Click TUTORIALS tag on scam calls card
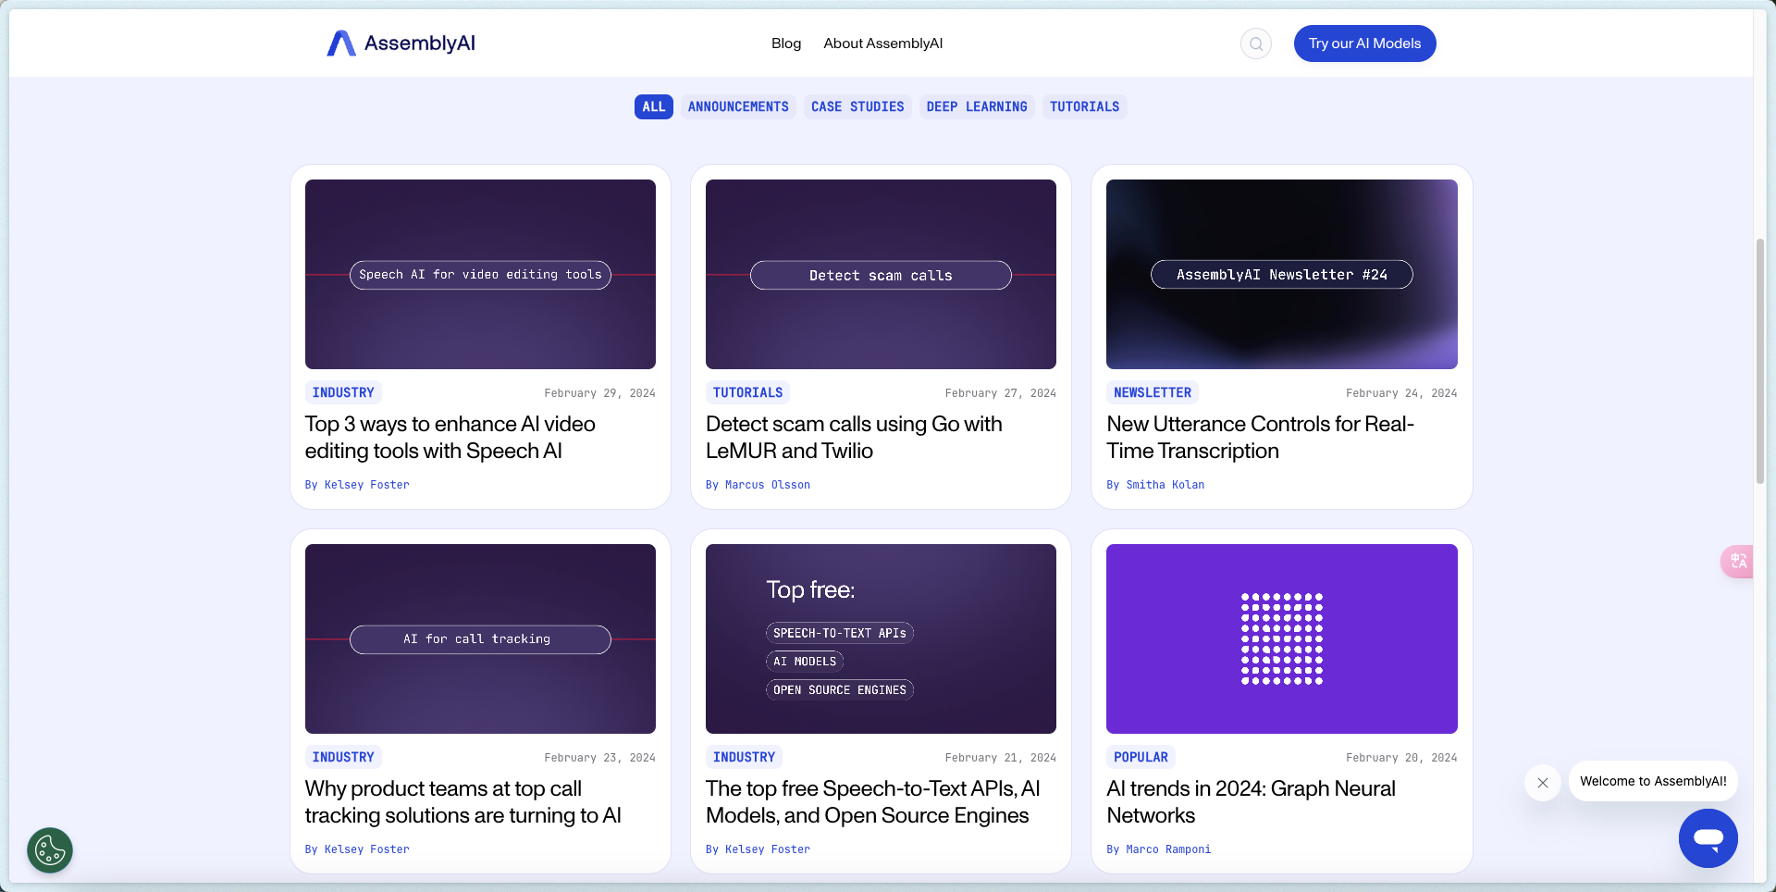This screenshot has width=1776, height=892. 747,393
